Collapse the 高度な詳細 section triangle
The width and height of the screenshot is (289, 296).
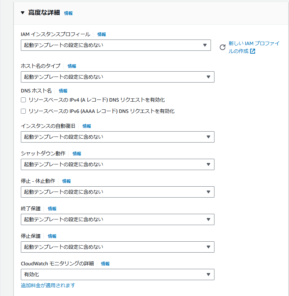click(23, 13)
